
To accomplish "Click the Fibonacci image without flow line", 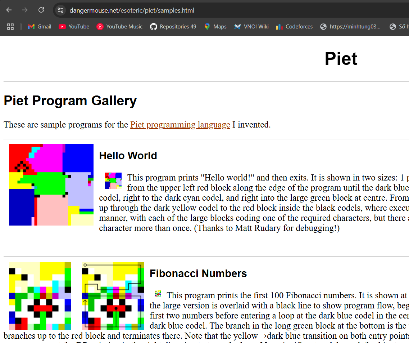I will point(40,296).
